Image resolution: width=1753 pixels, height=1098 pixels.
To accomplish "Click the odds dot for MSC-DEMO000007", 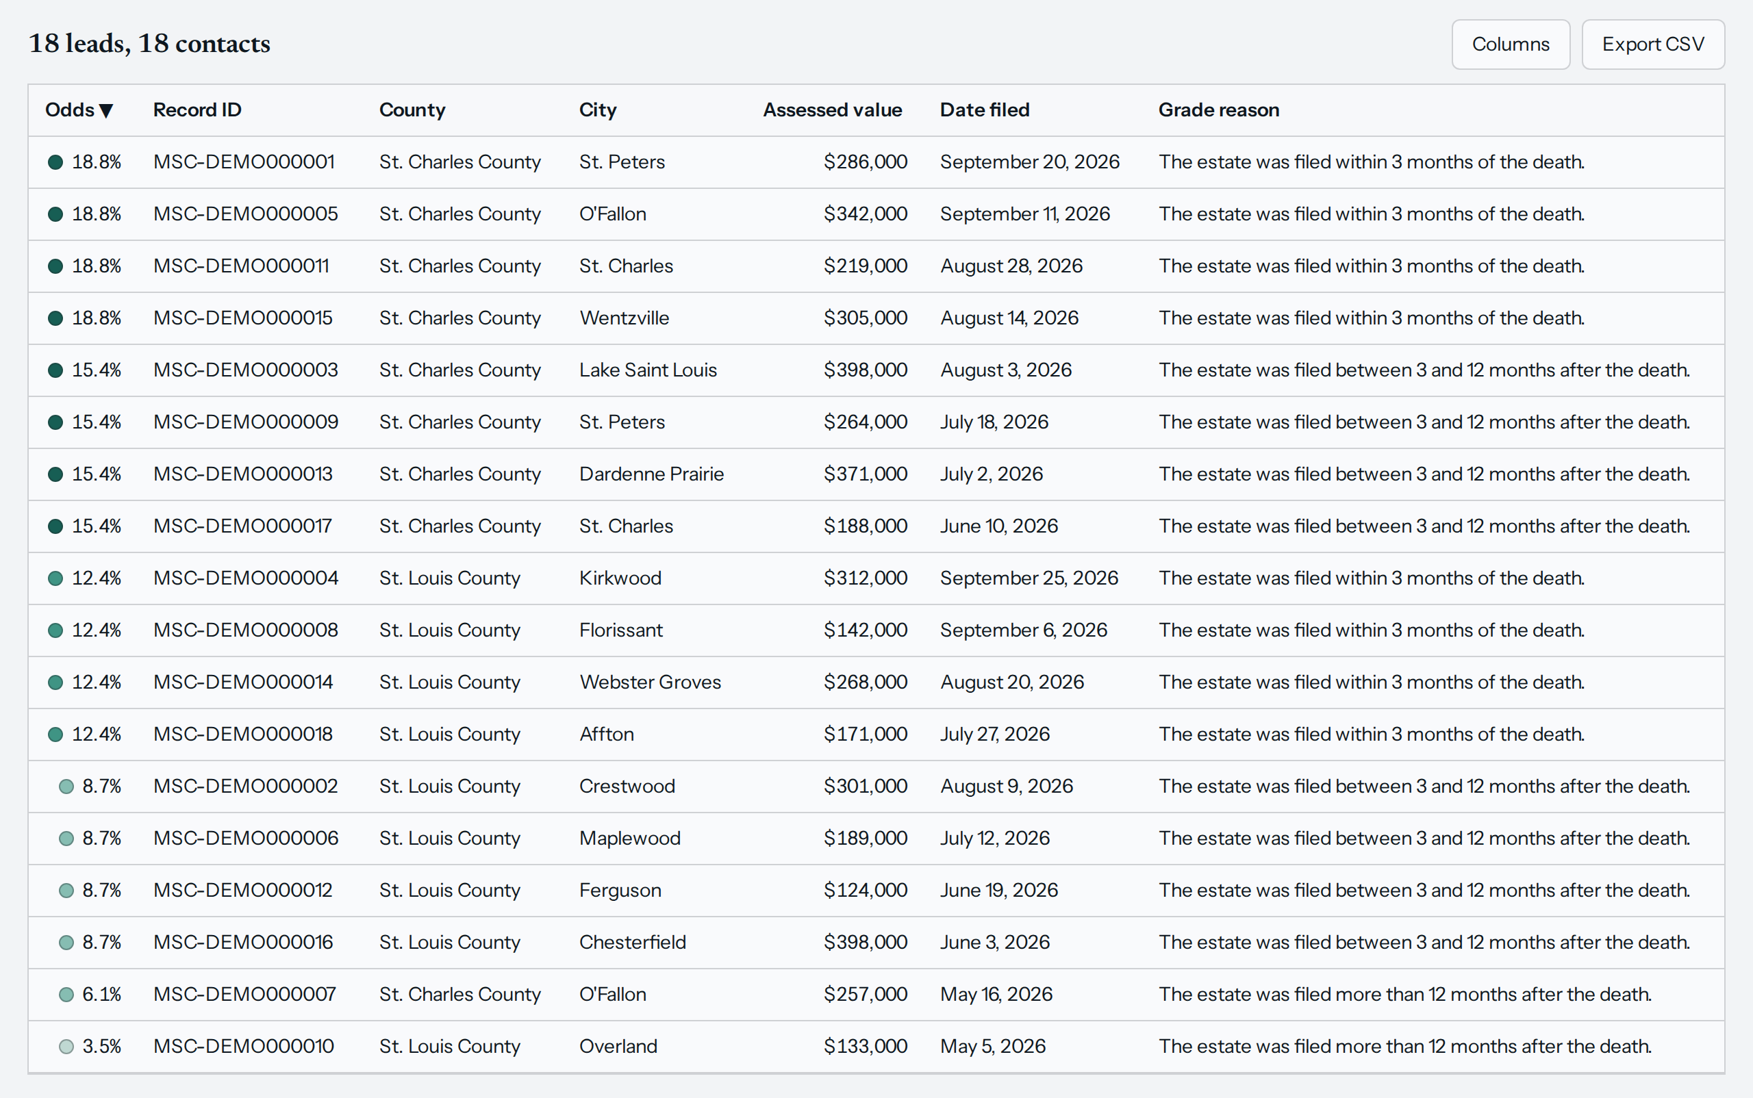I will pyautogui.click(x=66, y=995).
